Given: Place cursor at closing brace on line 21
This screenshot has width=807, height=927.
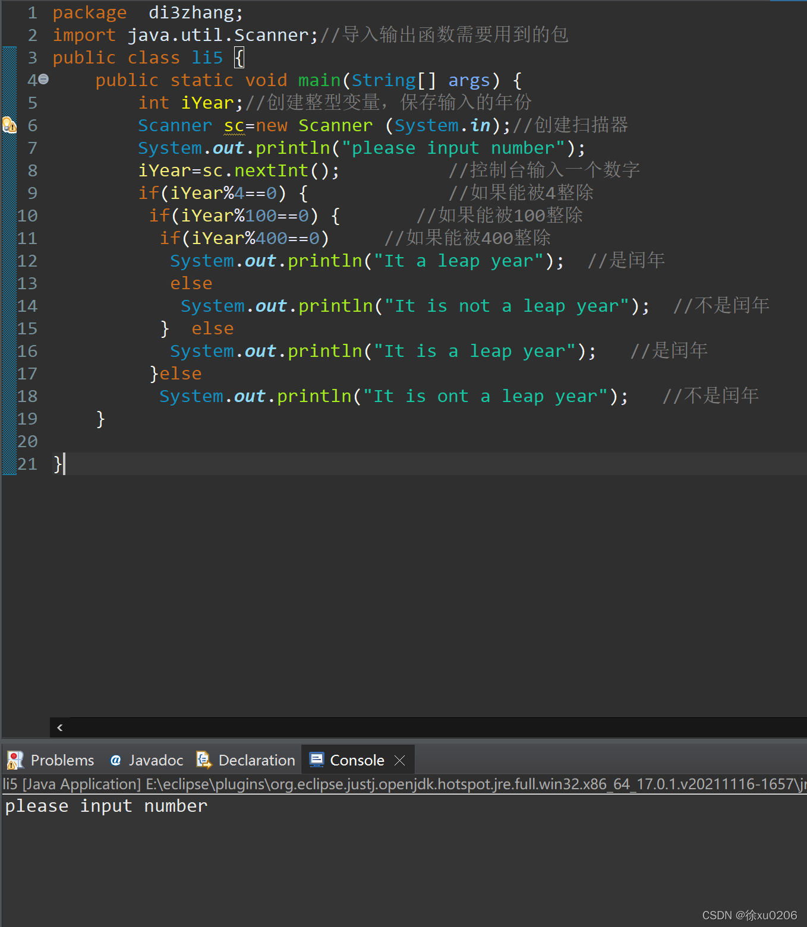Looking at the screenshot, I should pos(58,464).
